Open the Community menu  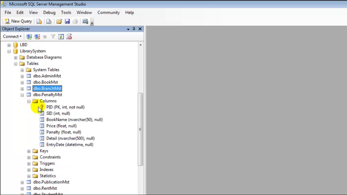coord(109,12)
